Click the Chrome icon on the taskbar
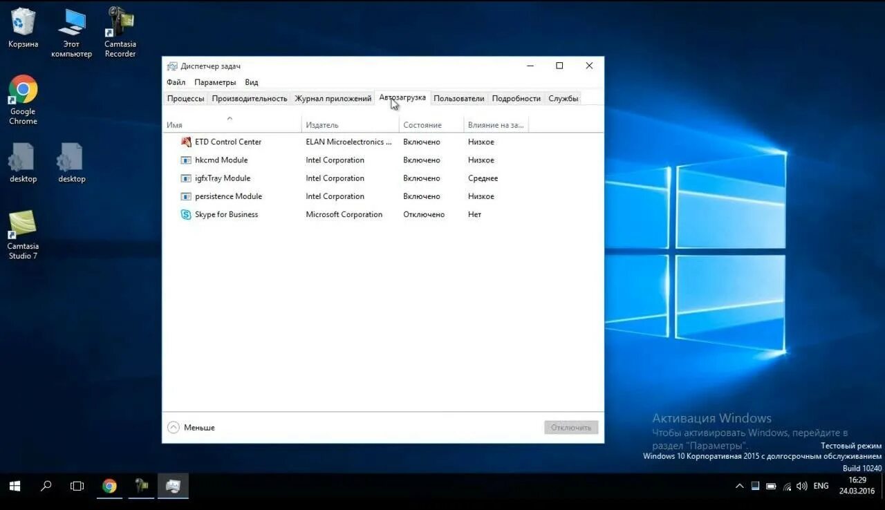This screenshot has width=885, height=510. click(109, 486)
